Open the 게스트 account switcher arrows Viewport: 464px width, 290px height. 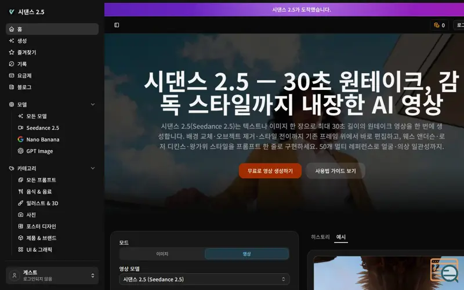tap(93, 275)
